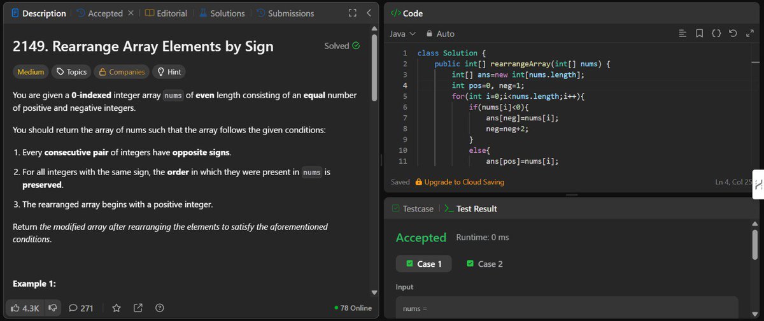Click code line 'neg=neg+2;'
The image size is (764, 321).
point(507,129)
